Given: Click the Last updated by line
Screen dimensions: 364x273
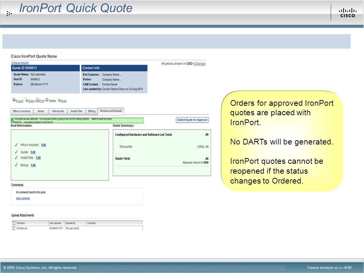Looking at the screenshot, I should 113,89.
